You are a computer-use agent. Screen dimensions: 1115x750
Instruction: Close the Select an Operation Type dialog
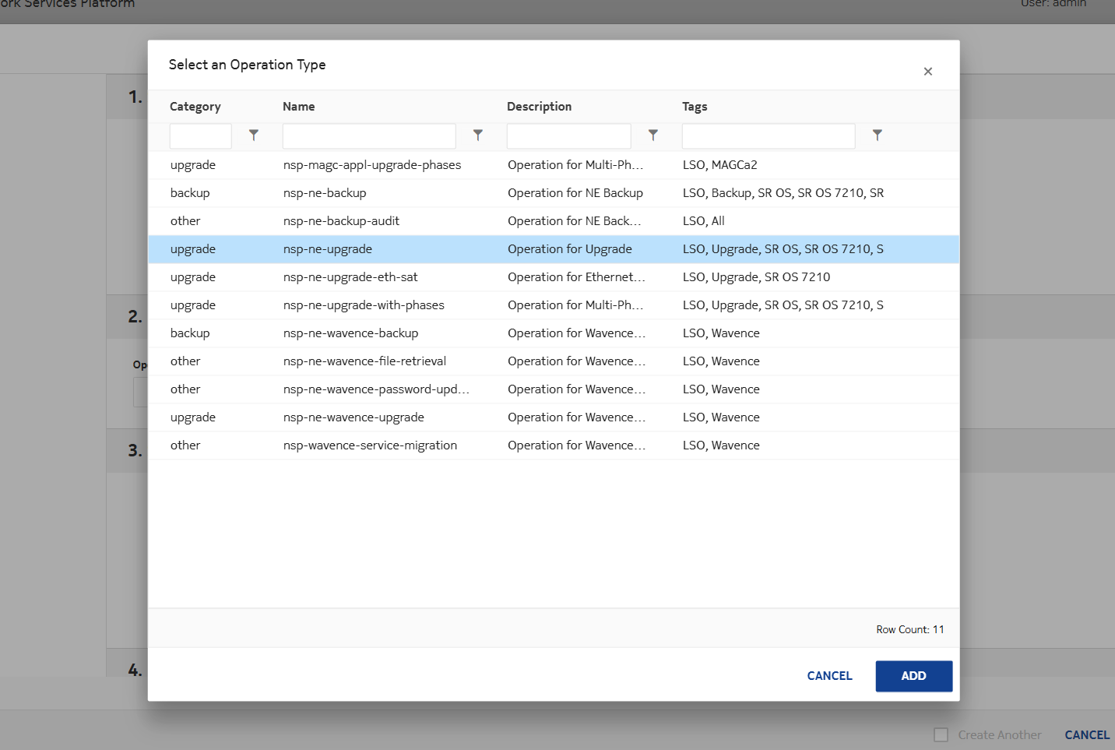927,72
